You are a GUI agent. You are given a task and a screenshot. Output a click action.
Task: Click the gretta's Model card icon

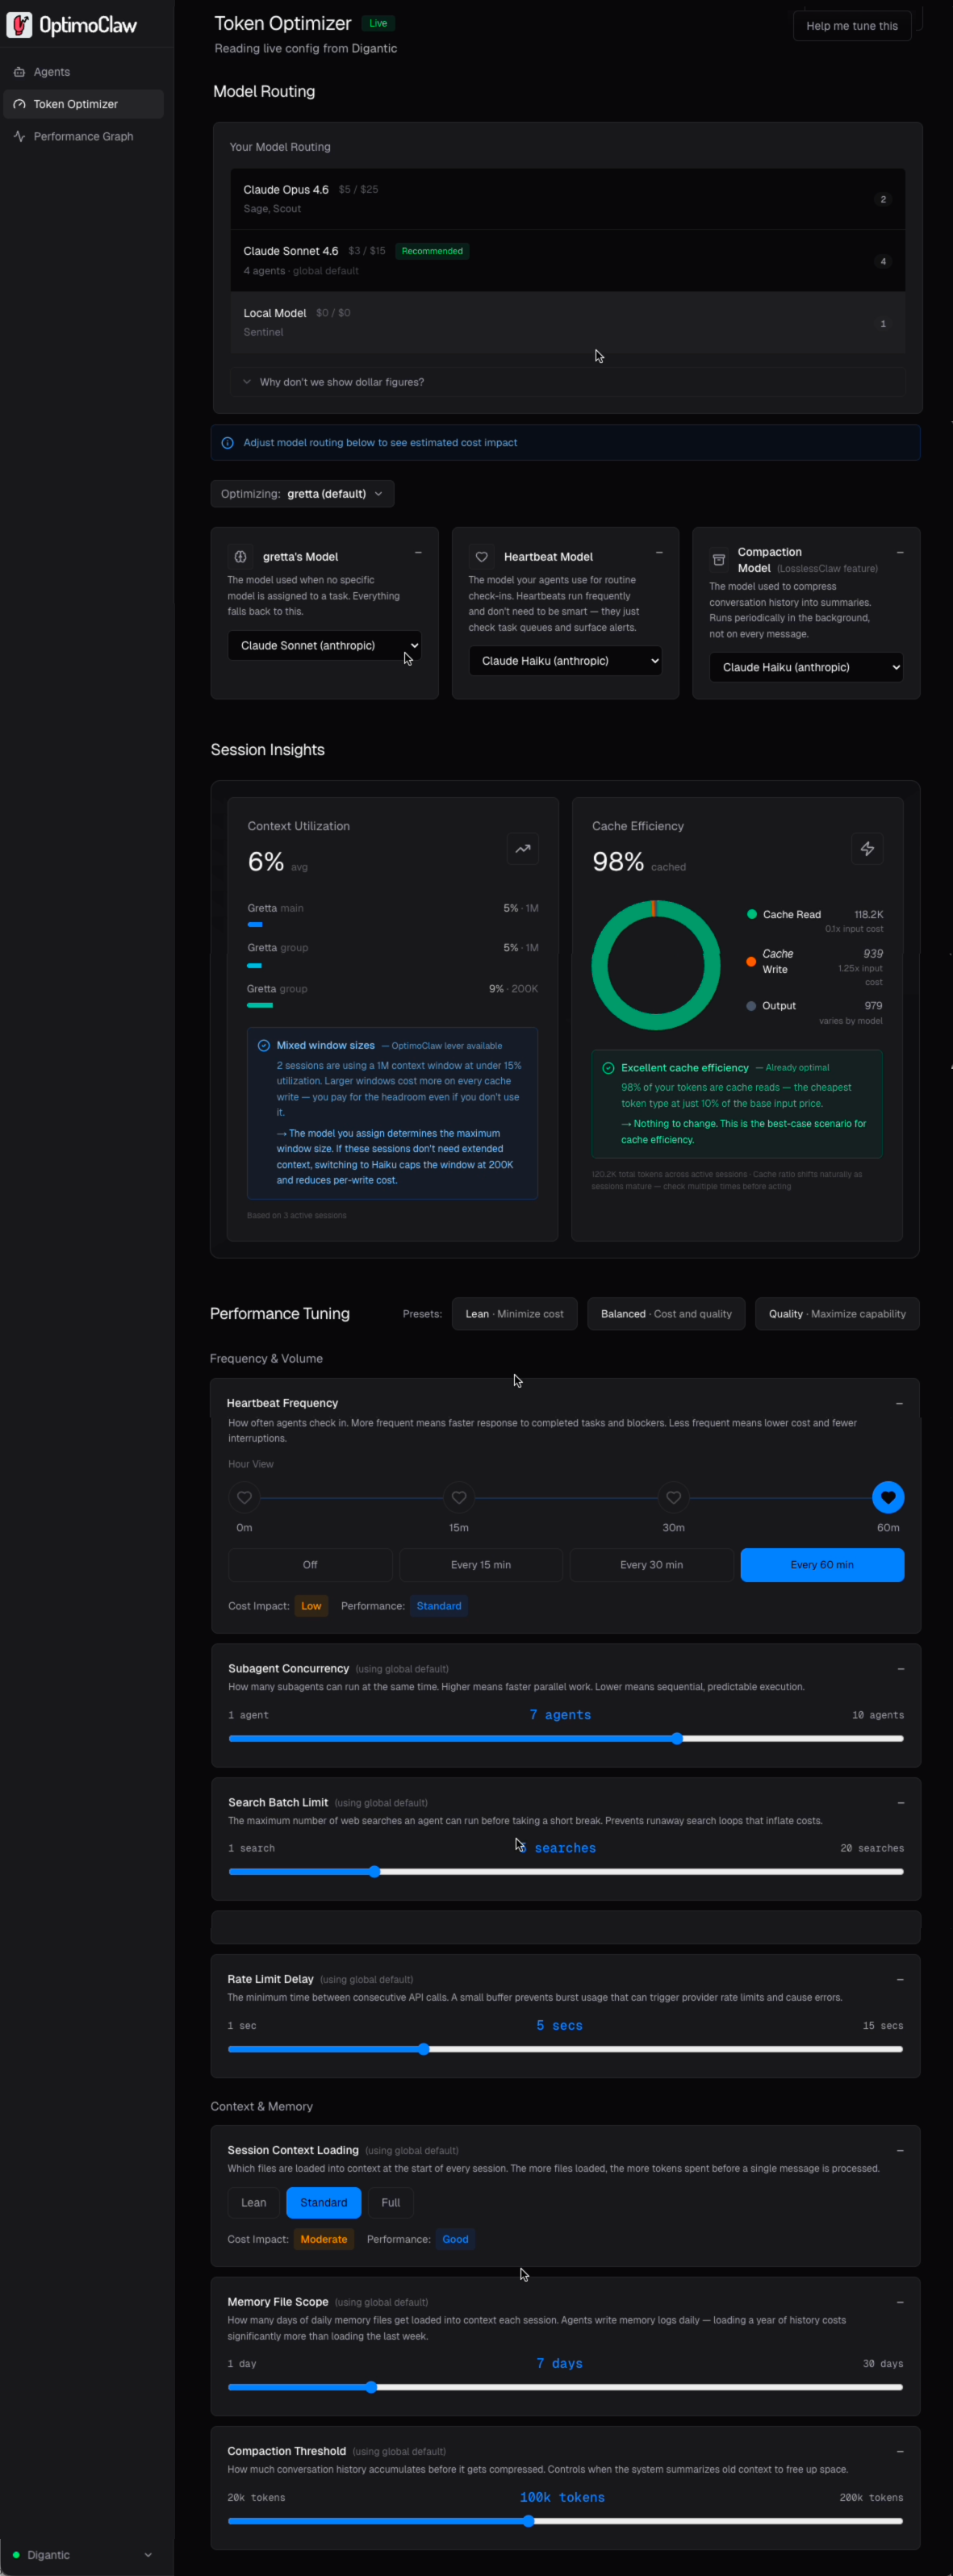(x=240, y=557)
